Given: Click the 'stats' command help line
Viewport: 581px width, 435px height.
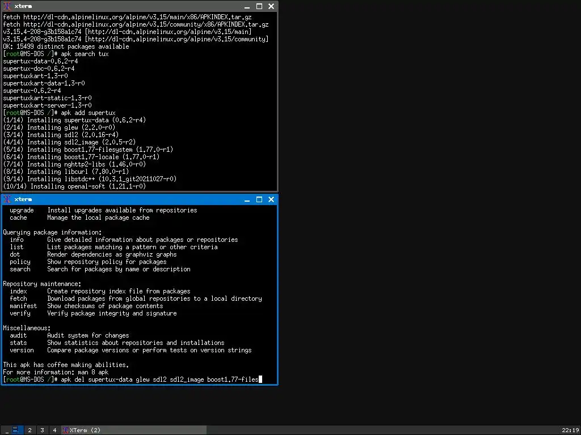Looking at the screenshot, I should pyautogui.click(x=117, y=343).
